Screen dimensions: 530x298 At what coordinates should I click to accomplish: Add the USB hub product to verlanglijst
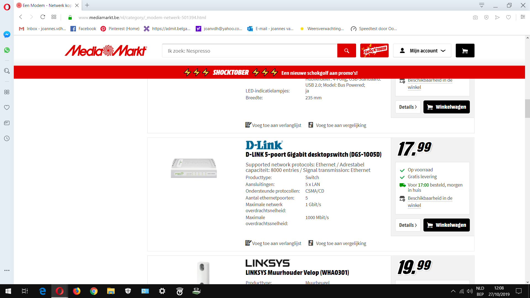(273, 125)
